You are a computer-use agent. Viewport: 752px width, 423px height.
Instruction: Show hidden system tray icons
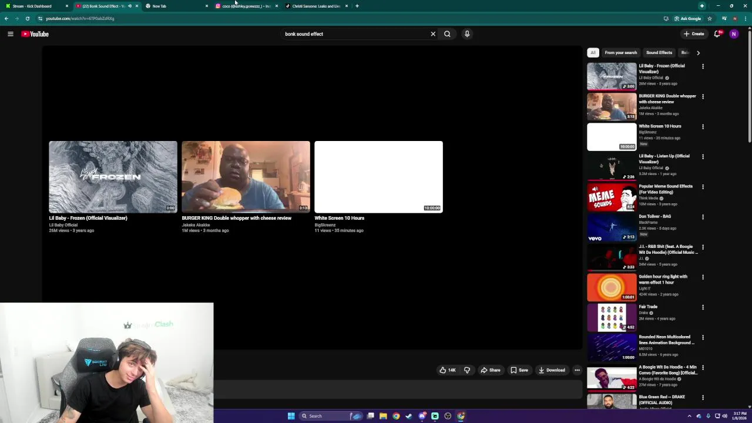click(x=689, y=416)
